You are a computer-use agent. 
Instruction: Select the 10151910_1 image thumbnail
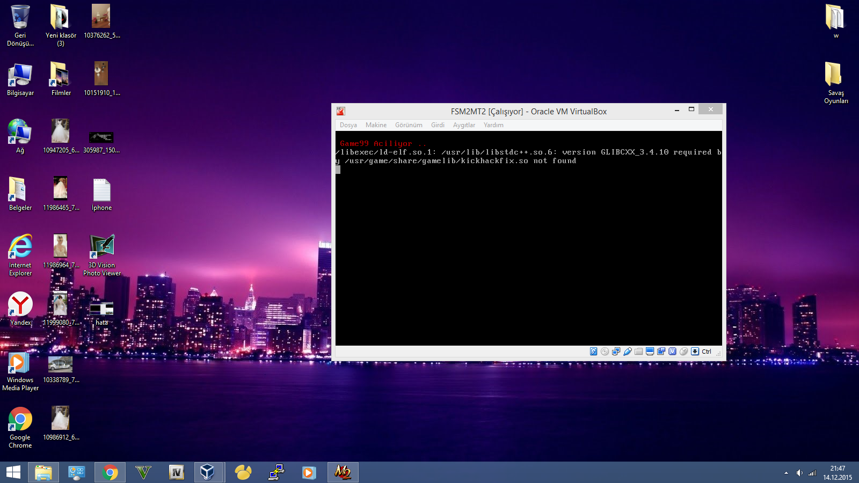(101, 79)
